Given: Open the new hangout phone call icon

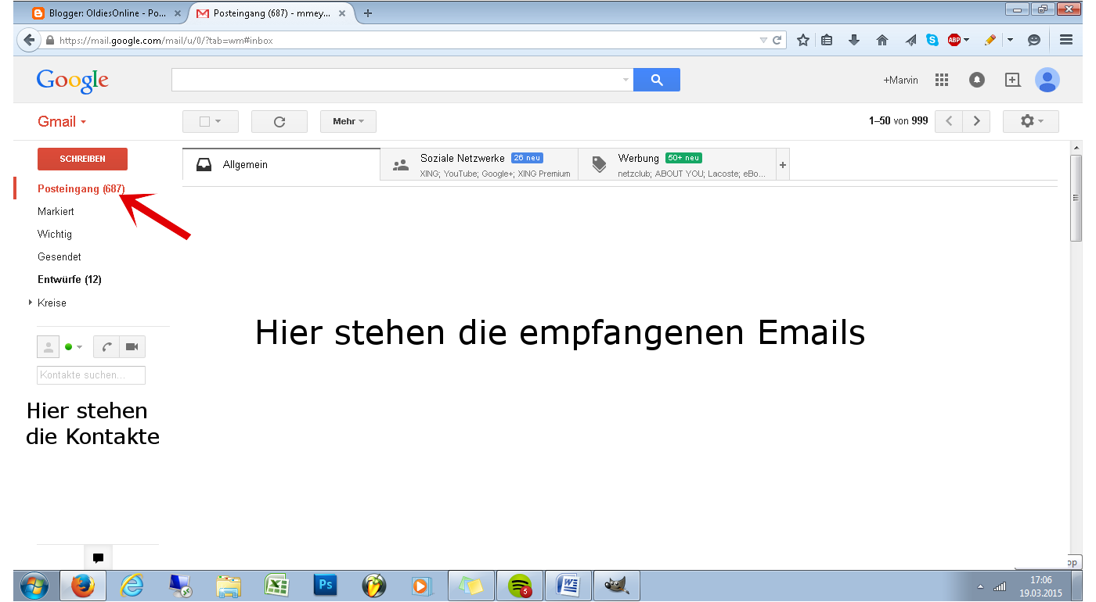Looking at the screenshot, I should (106, 346).
